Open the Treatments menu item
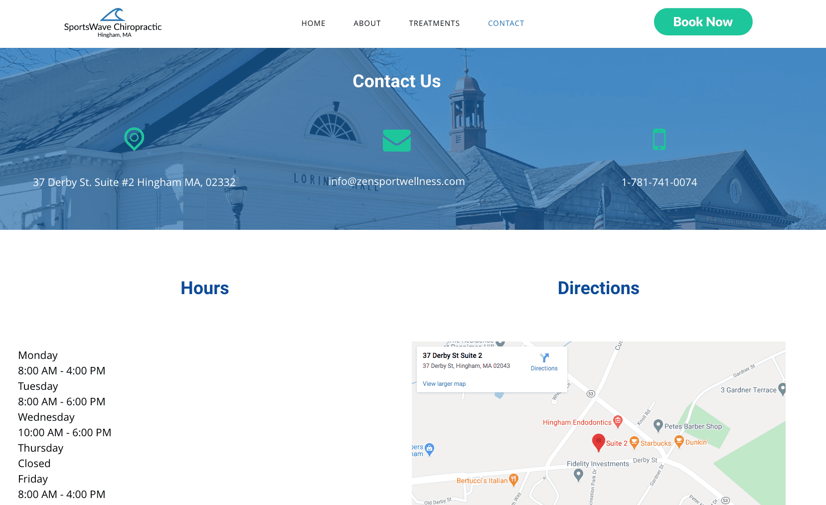This screenshot has height=505, width=826. (x=434, y=23)
